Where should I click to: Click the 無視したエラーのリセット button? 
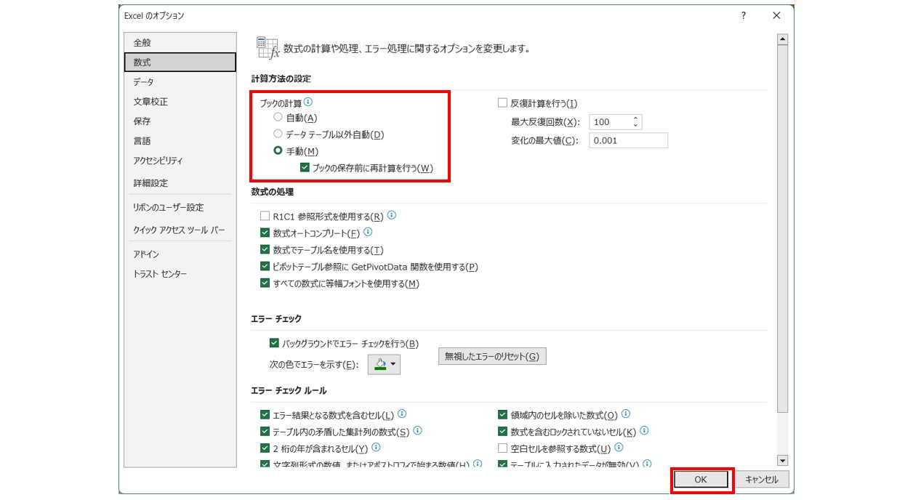[492, 356]
